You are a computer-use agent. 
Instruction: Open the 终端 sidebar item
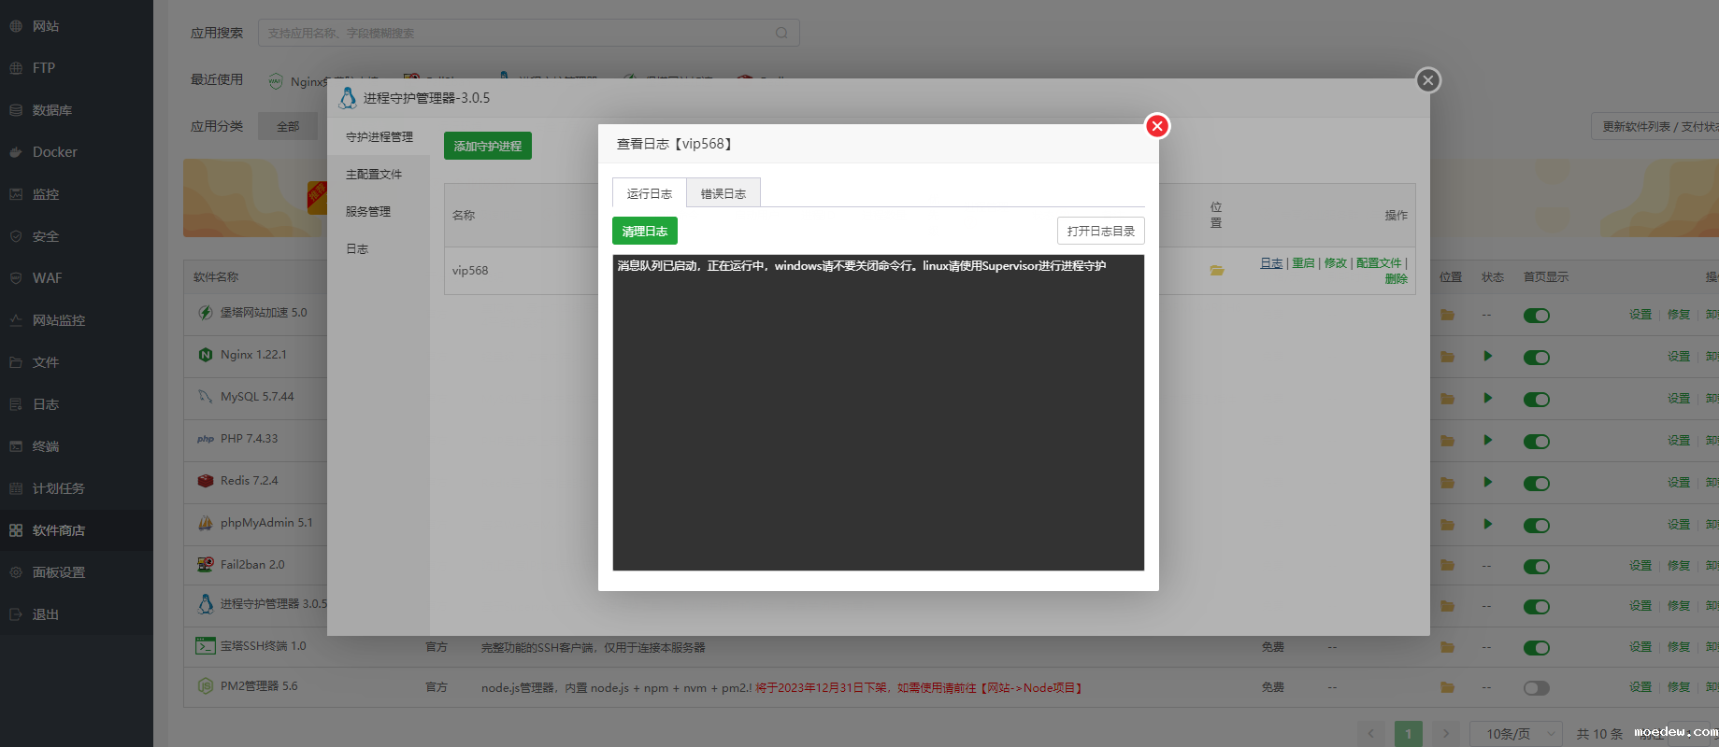tap(45, 446)
